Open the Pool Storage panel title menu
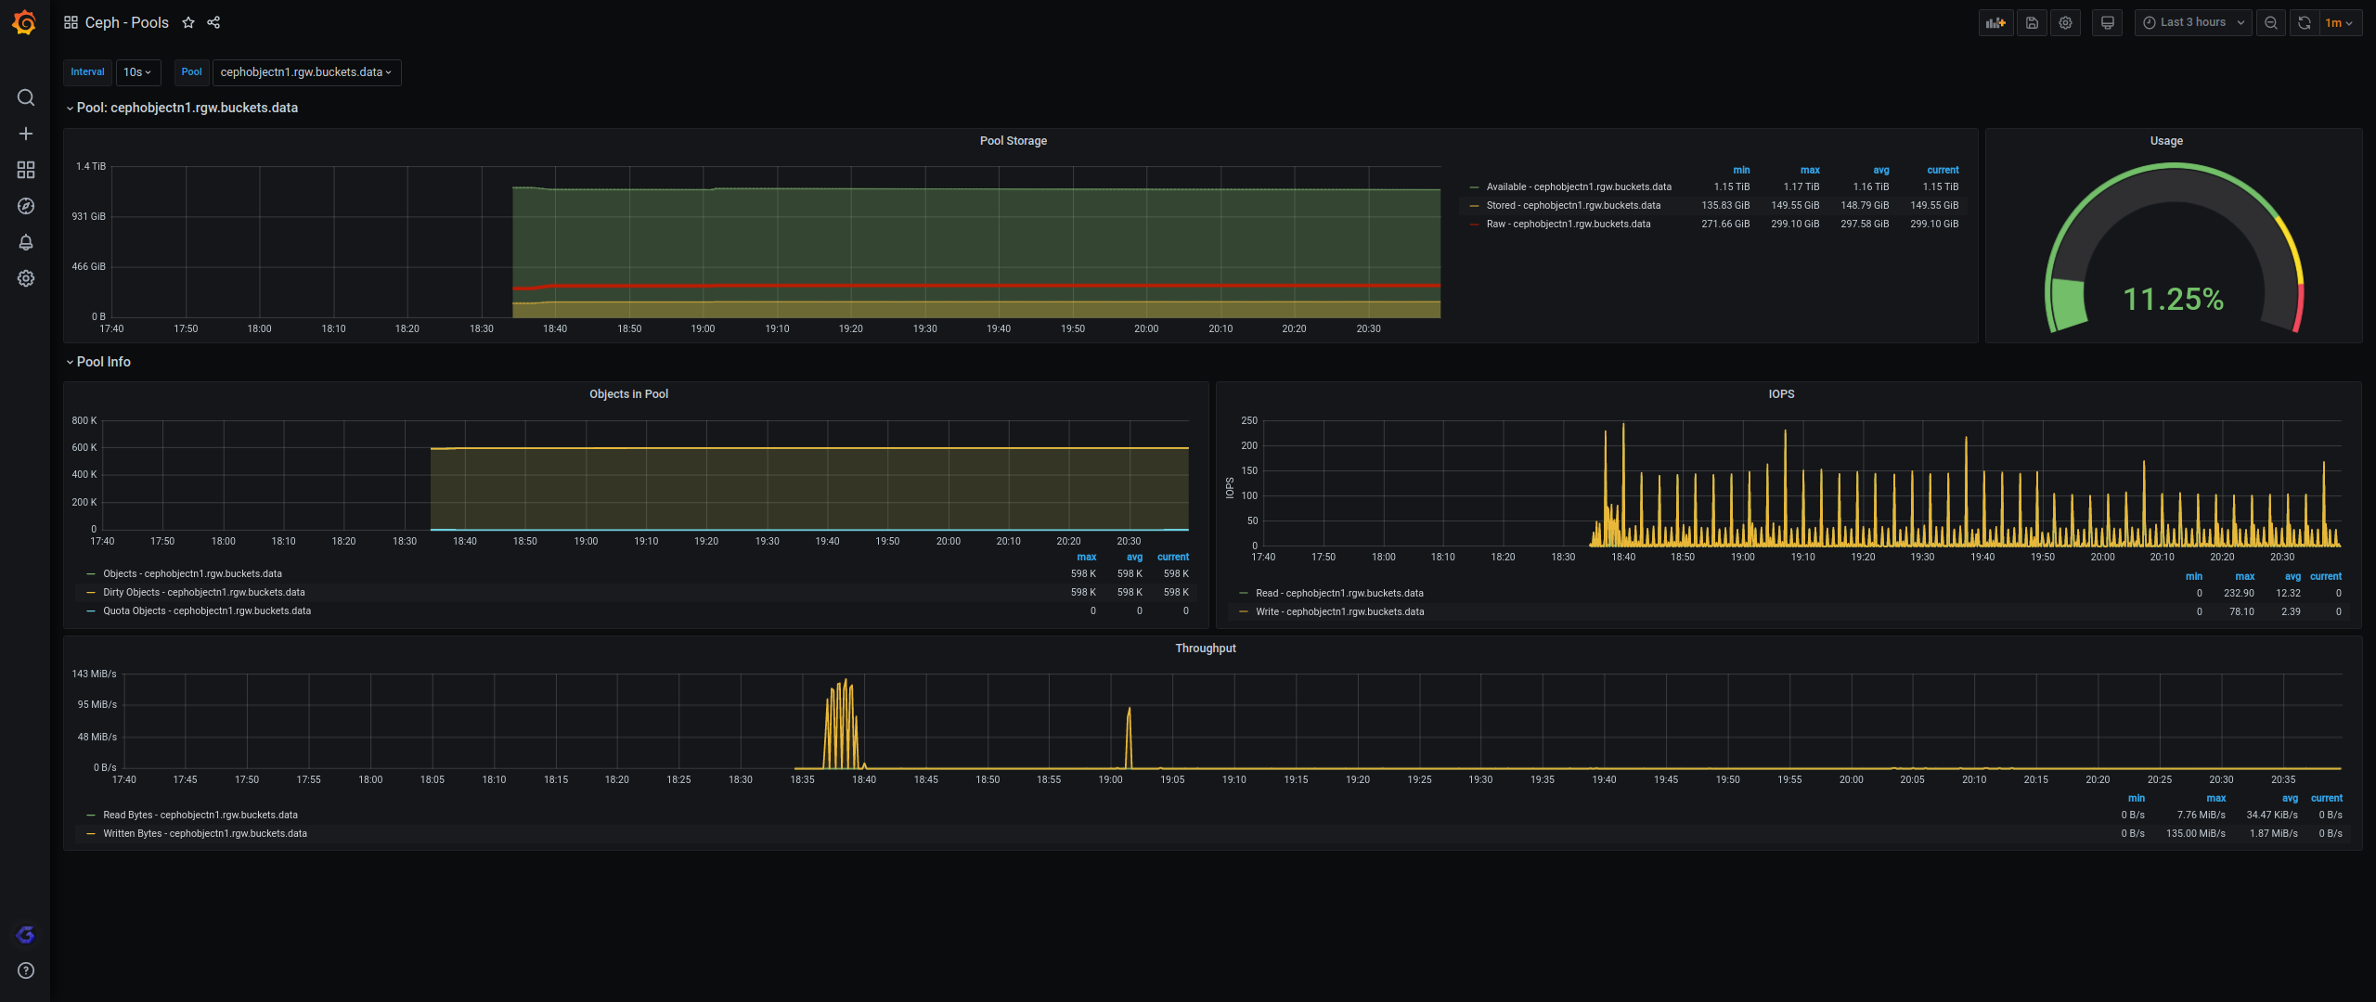Viewport: 2376px width, 1002px height. coord(1013,141)
